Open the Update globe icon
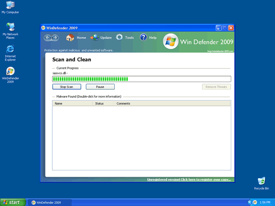Image resolution: width=275 pixels, height=206 pixels. [94, 38]
